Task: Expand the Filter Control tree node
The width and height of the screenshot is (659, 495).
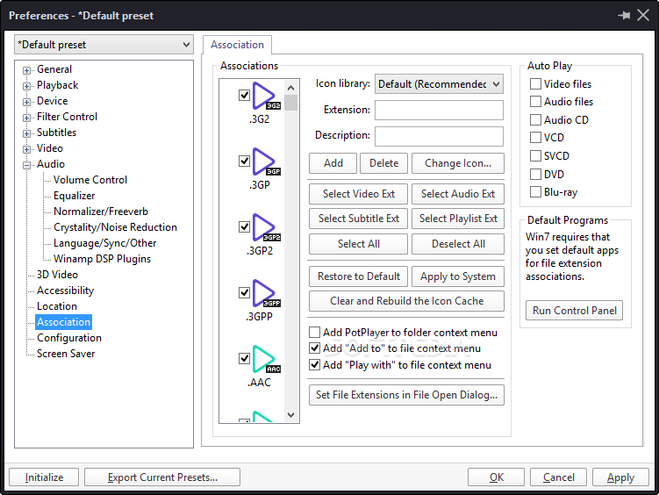Action: coord(27,118)
